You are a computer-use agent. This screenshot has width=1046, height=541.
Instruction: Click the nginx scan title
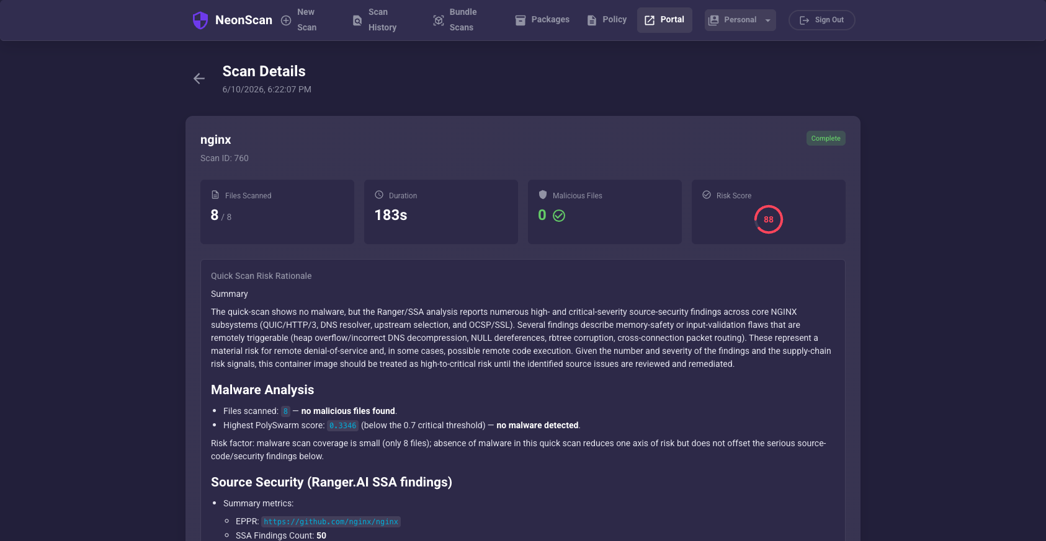[215, 140]
